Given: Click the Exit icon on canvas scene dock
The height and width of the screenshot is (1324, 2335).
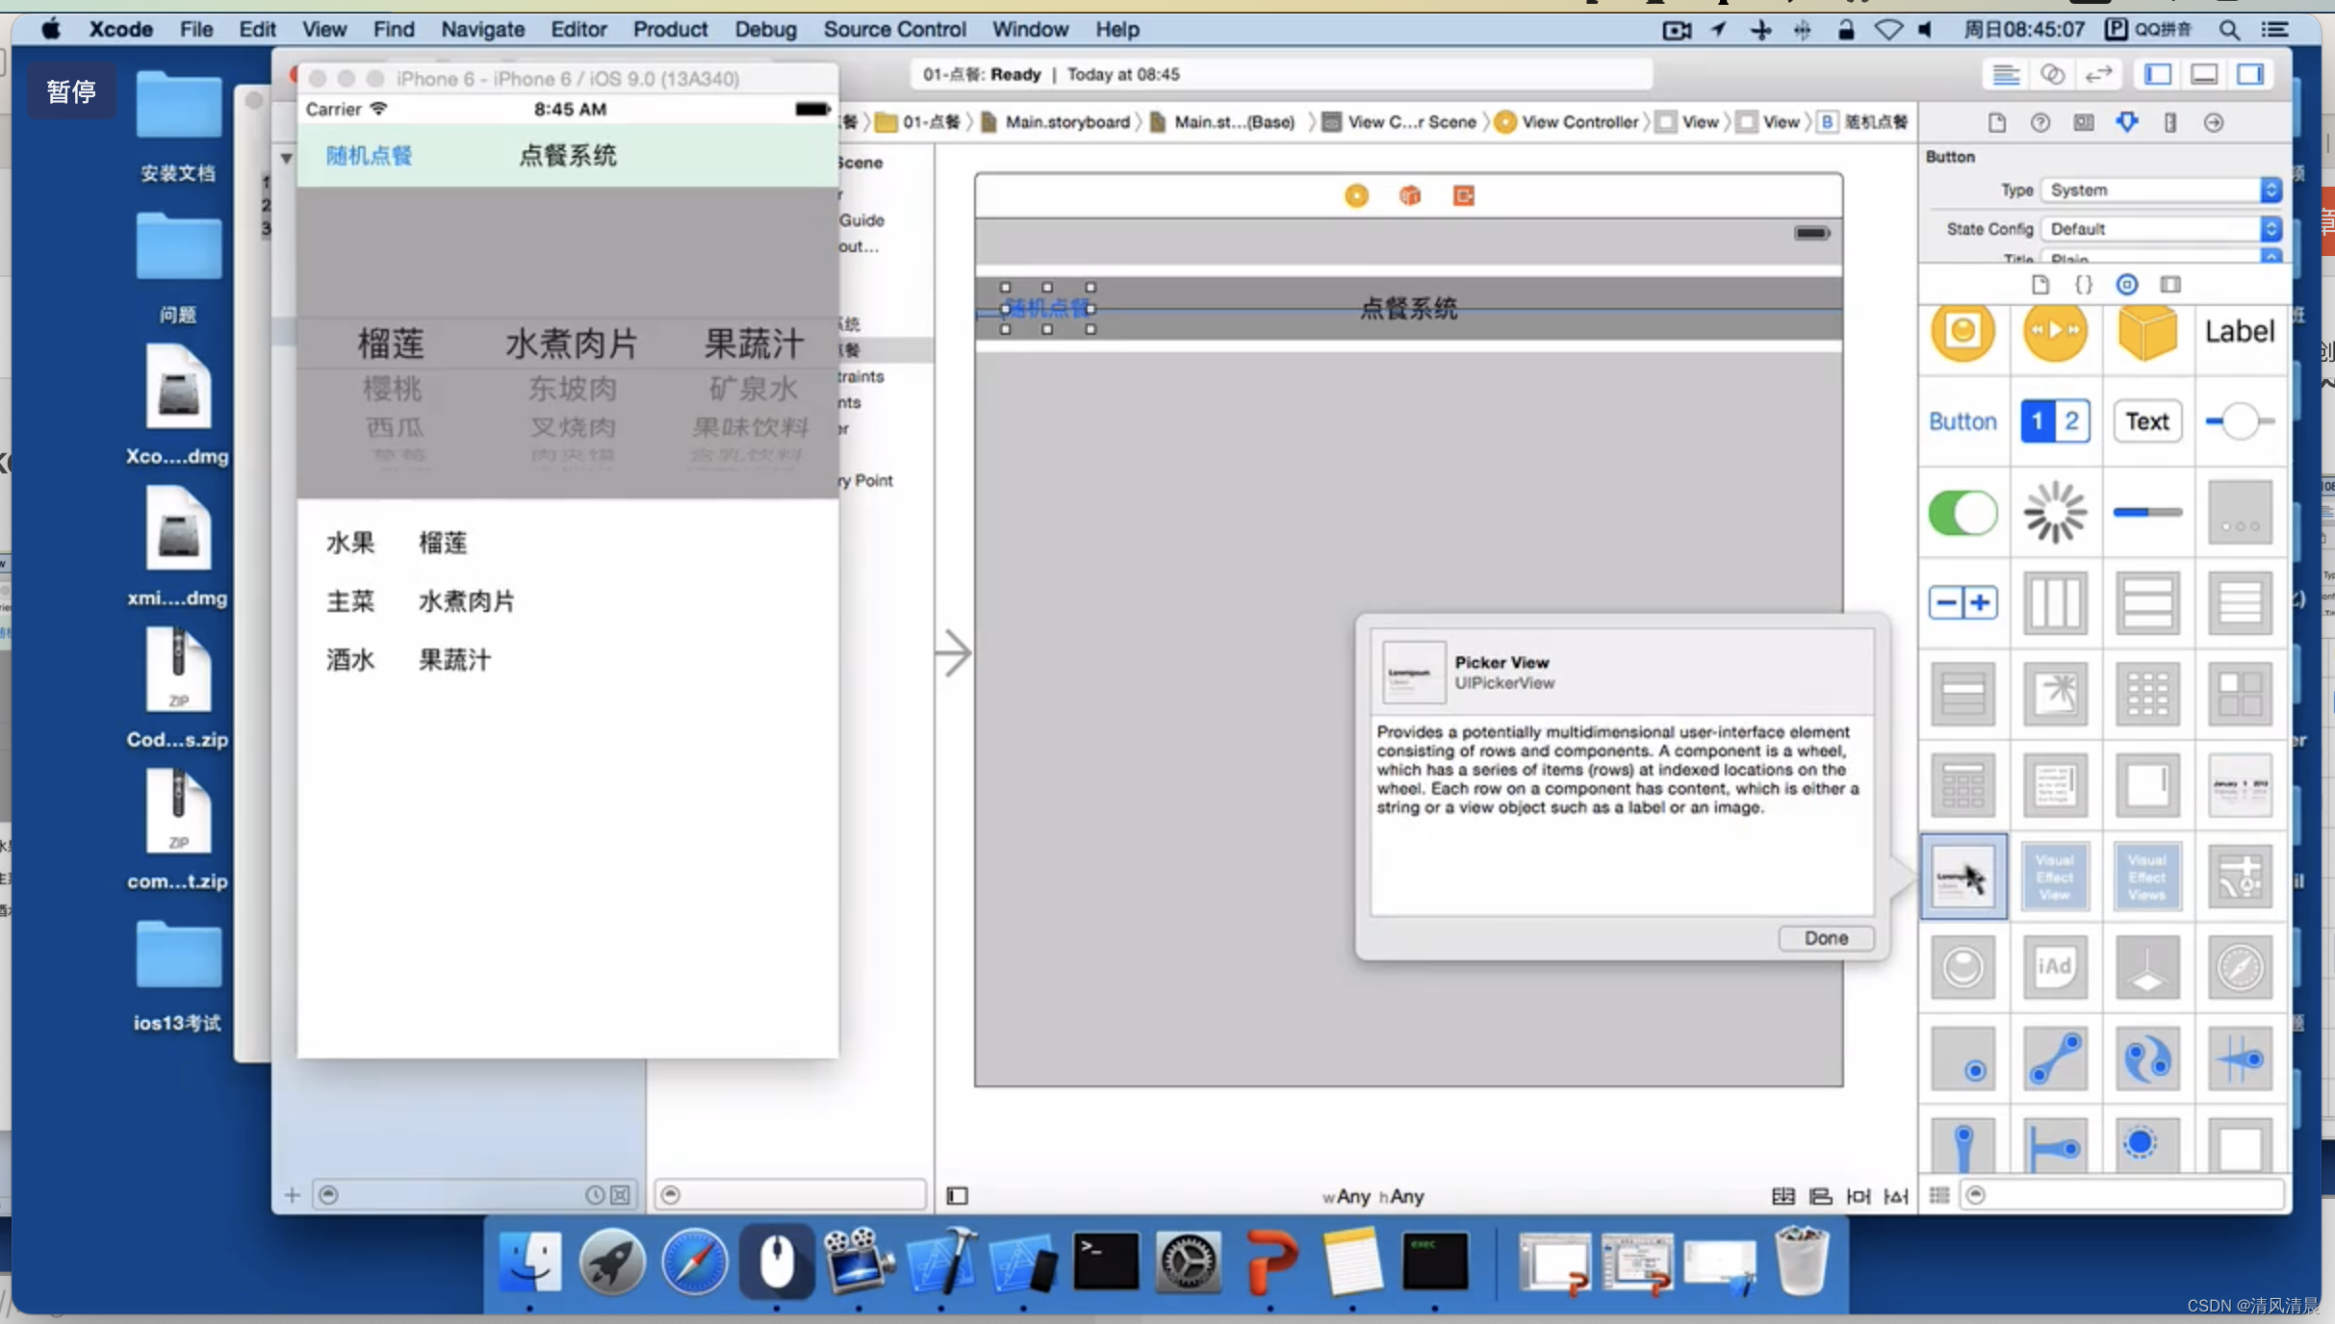Looking at the screenshot, I should tap(1464, 196).
